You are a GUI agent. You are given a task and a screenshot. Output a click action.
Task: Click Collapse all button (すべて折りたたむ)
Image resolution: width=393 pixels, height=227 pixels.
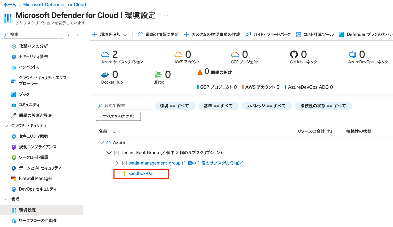tap(118, 117)
